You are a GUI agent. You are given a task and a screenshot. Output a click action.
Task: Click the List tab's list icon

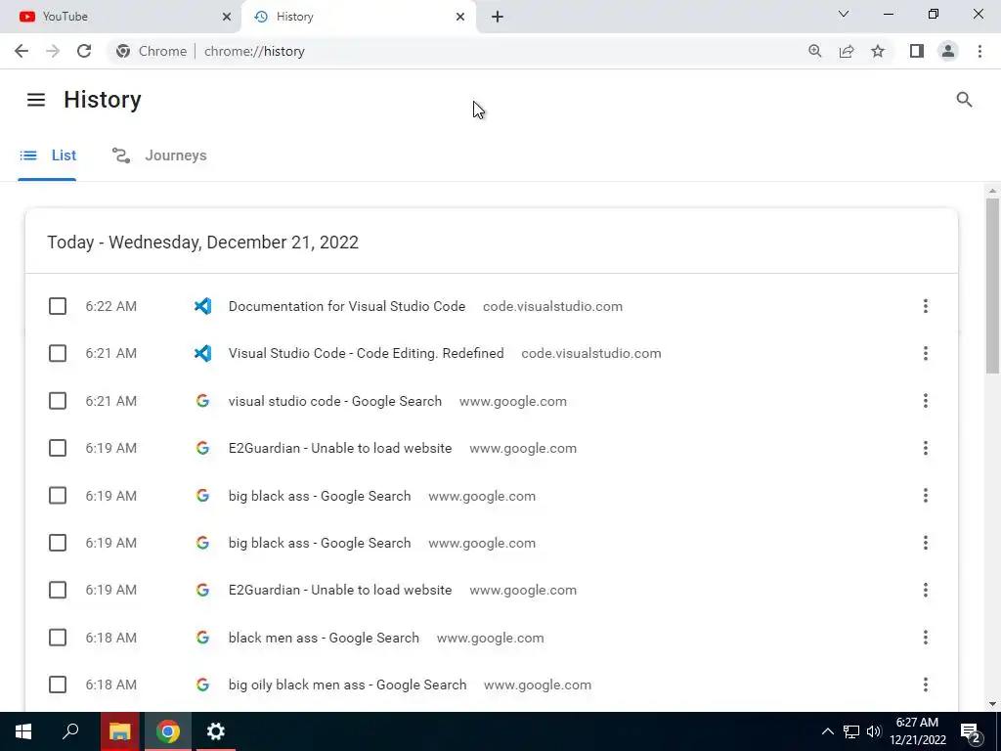pos(28,155)
